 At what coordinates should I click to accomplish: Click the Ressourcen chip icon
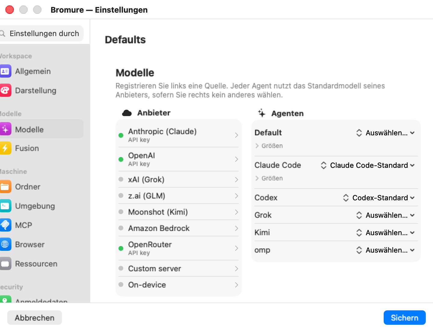(x=5, y=264)
